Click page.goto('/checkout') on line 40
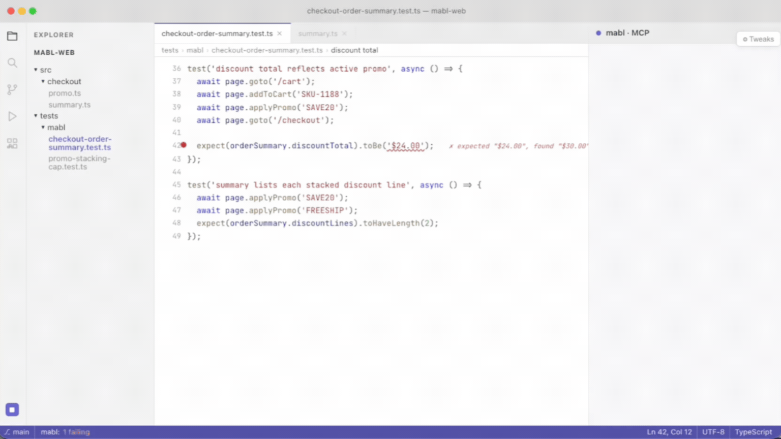Image resolution: width=781 pixels, height=439 pixels. (277, 120)
